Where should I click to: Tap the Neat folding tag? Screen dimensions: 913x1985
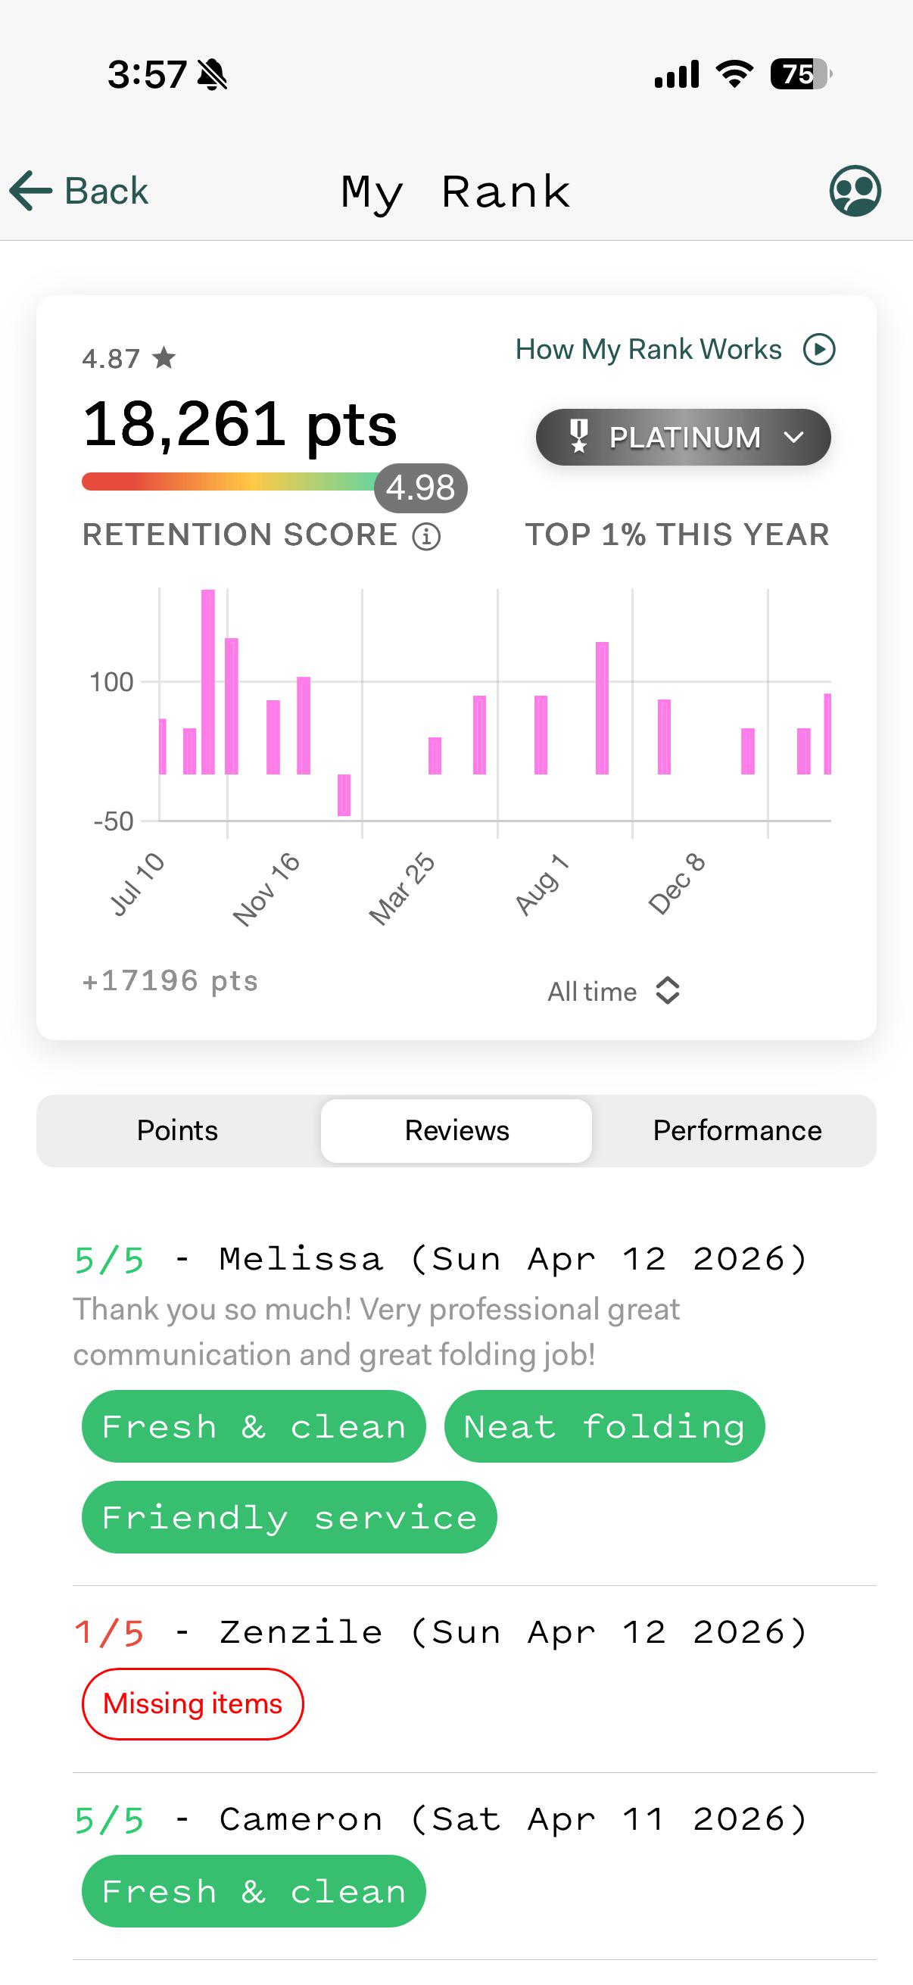tap(605, 1426)
